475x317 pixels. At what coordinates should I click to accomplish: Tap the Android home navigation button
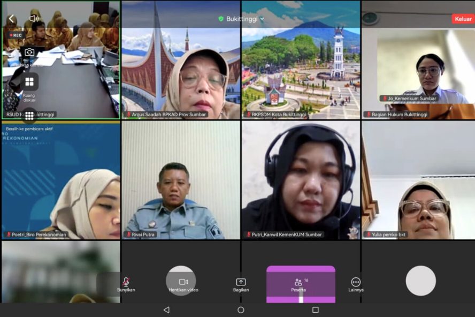241,310
